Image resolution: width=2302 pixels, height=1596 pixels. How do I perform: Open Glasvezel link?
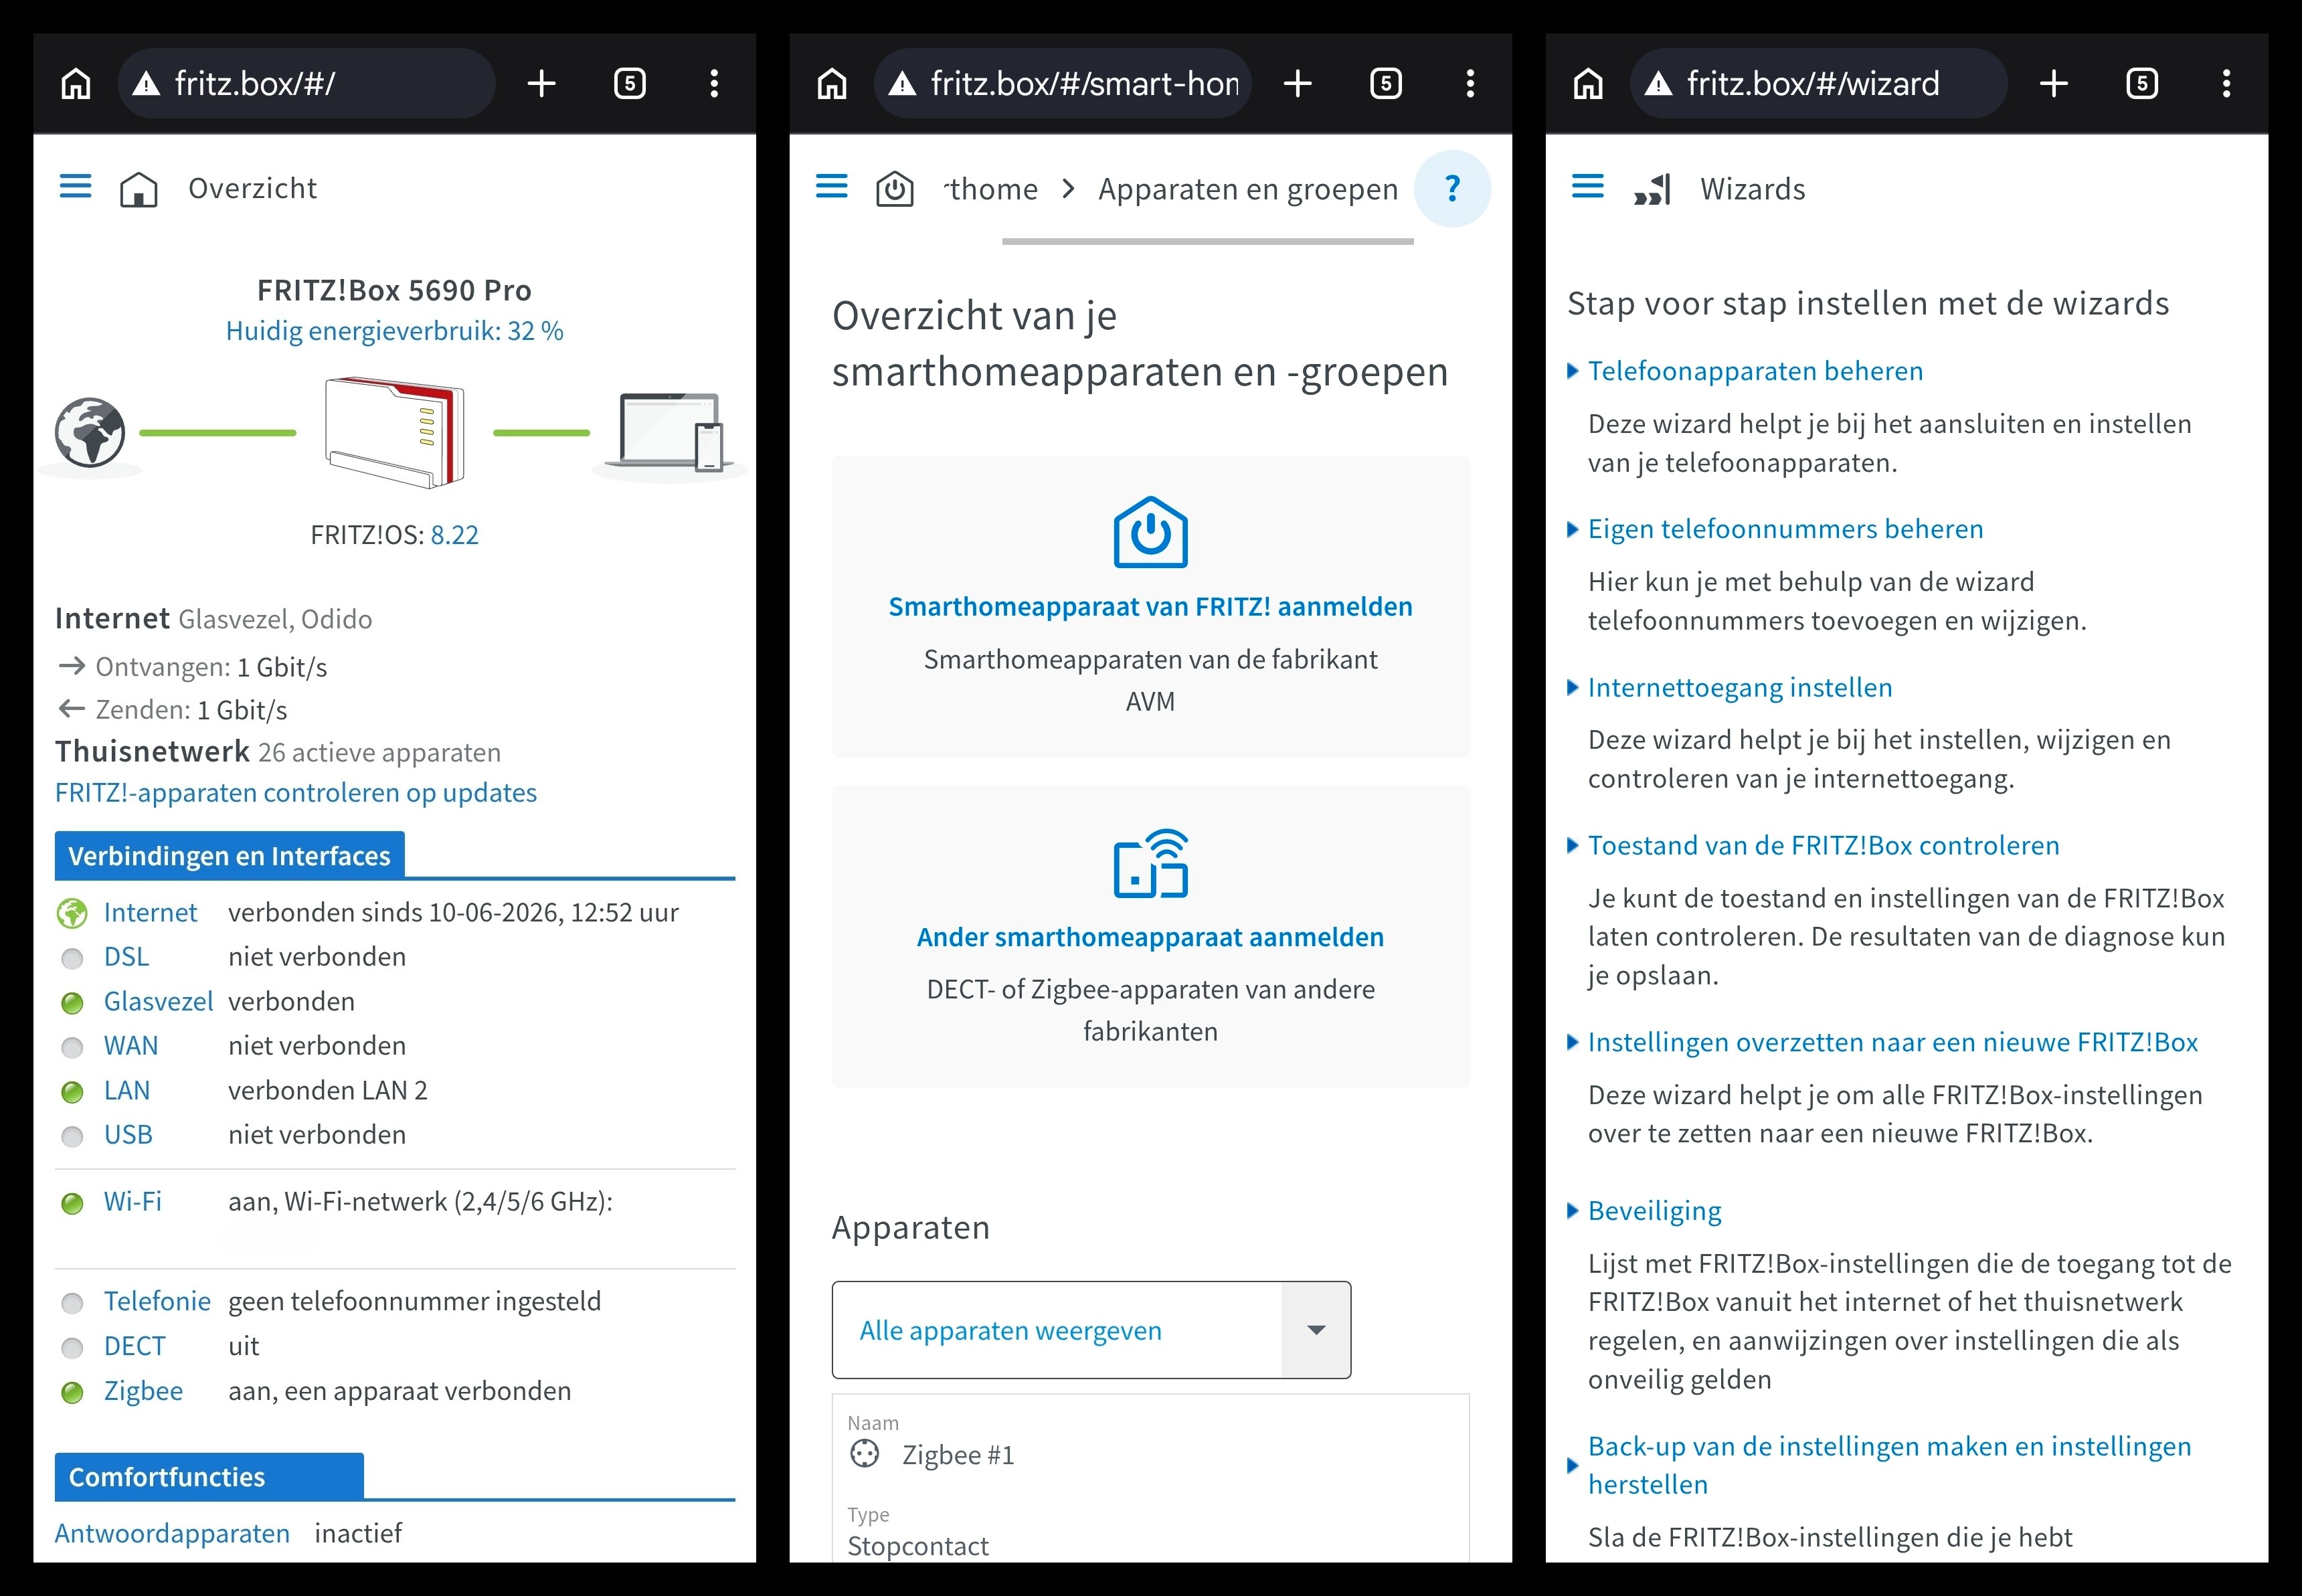click(x=158, y=1002)
